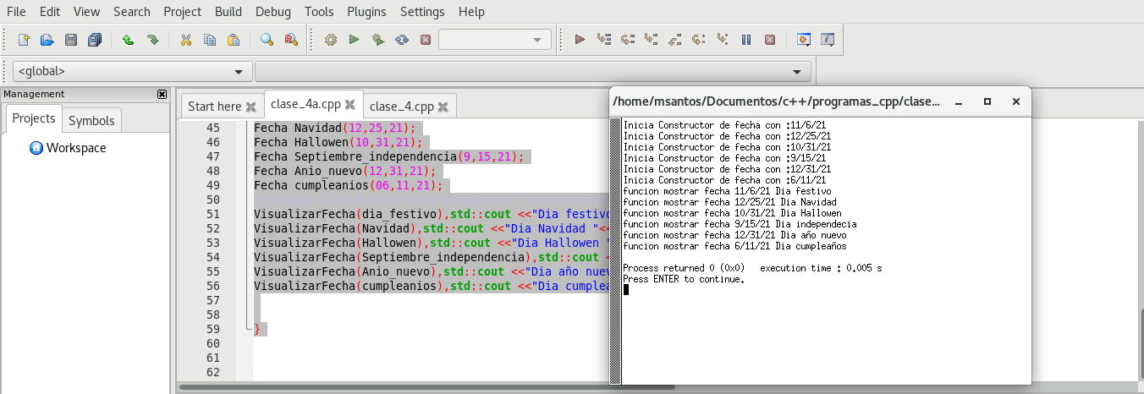
Task: Click the Open file folder icon
Action: point(47,40)
